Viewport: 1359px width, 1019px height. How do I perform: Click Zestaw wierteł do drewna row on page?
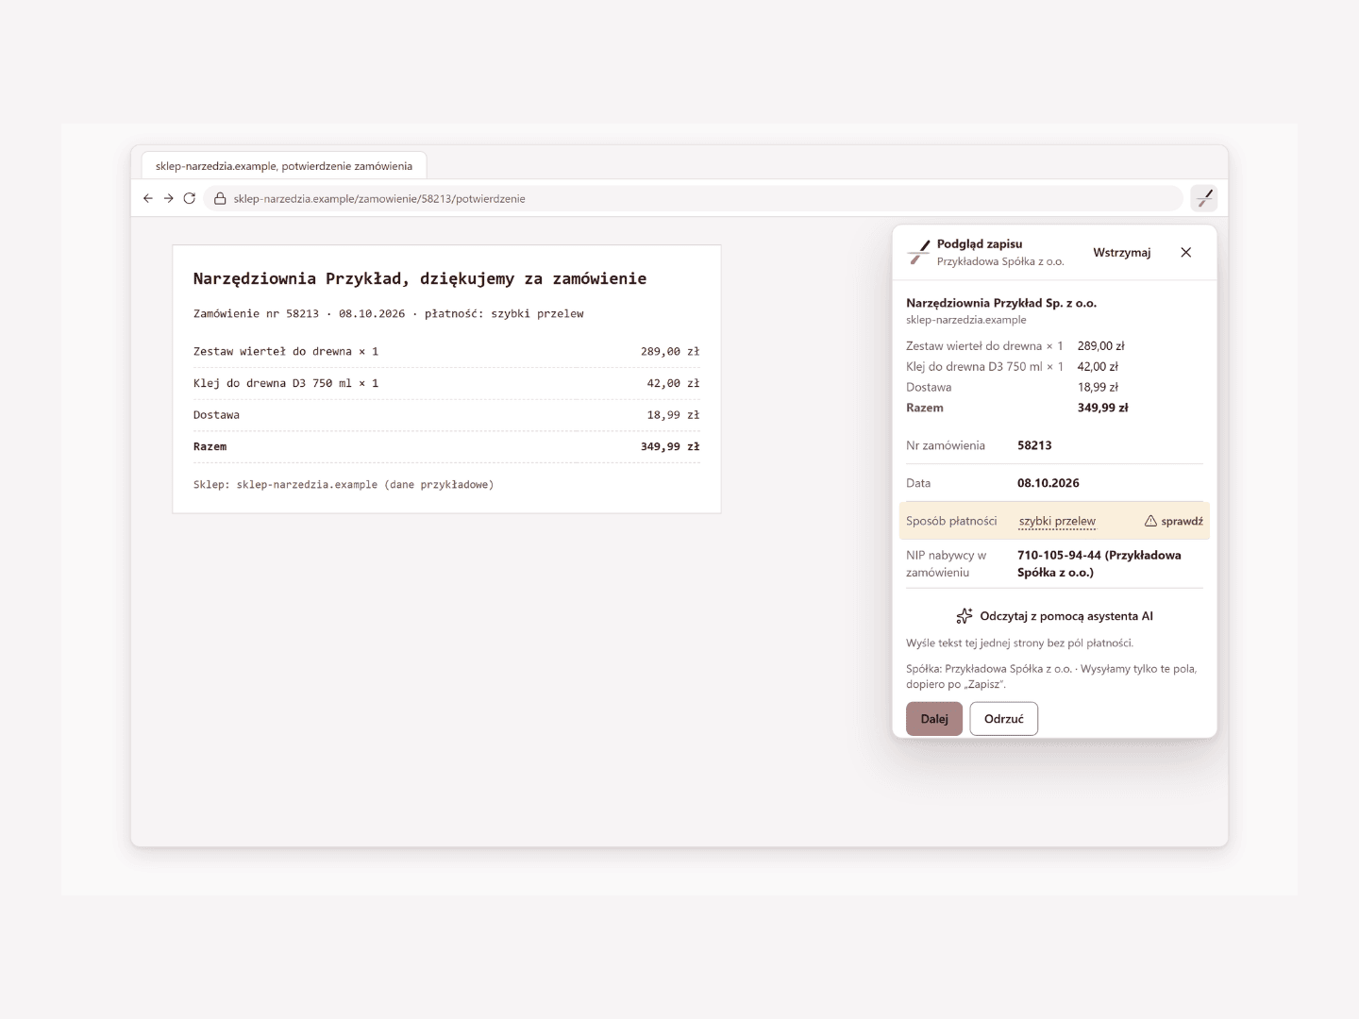click(446, 351)
